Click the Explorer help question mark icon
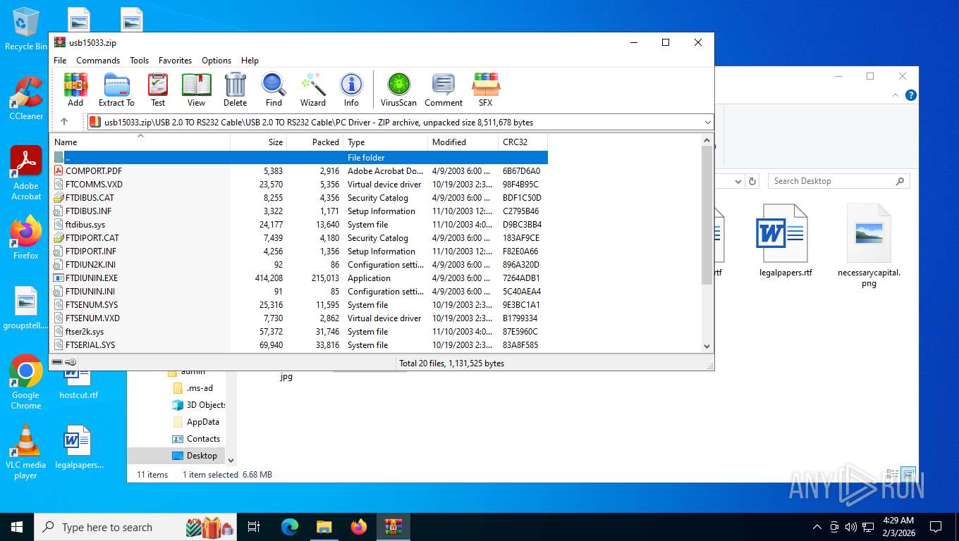This screenshot has width=959, height=541. point(911,95)
